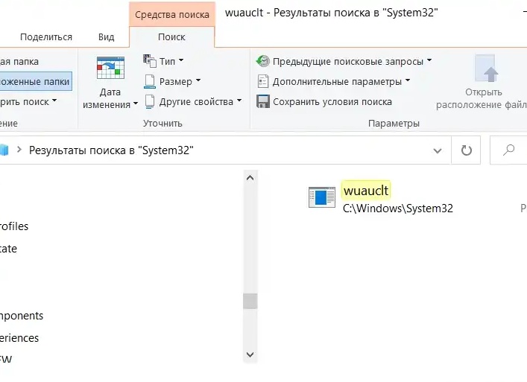Screen dimensions: 527x382
Task: Click the Previous search queries clock icon
Action: click(x=263, y=61)
